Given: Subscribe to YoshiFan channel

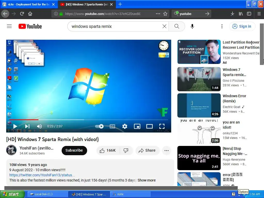Looking at the screenshot, I should (74, 150).
